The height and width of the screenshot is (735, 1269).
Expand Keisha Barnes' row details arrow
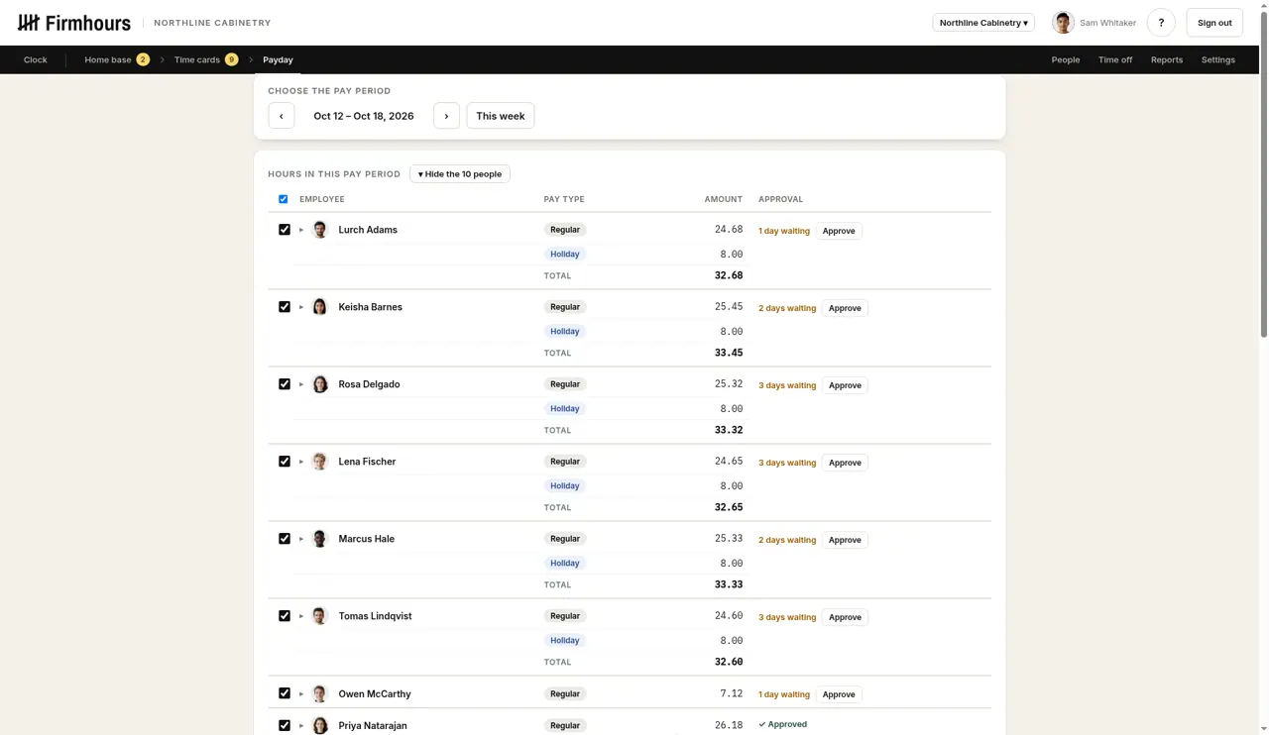click(x=301, y=307)
